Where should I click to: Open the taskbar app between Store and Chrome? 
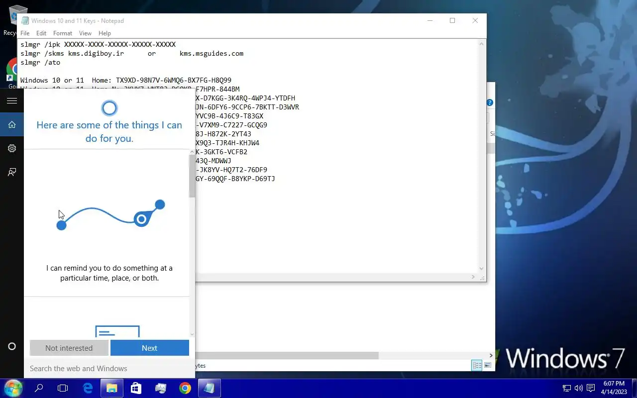point(160,388)
